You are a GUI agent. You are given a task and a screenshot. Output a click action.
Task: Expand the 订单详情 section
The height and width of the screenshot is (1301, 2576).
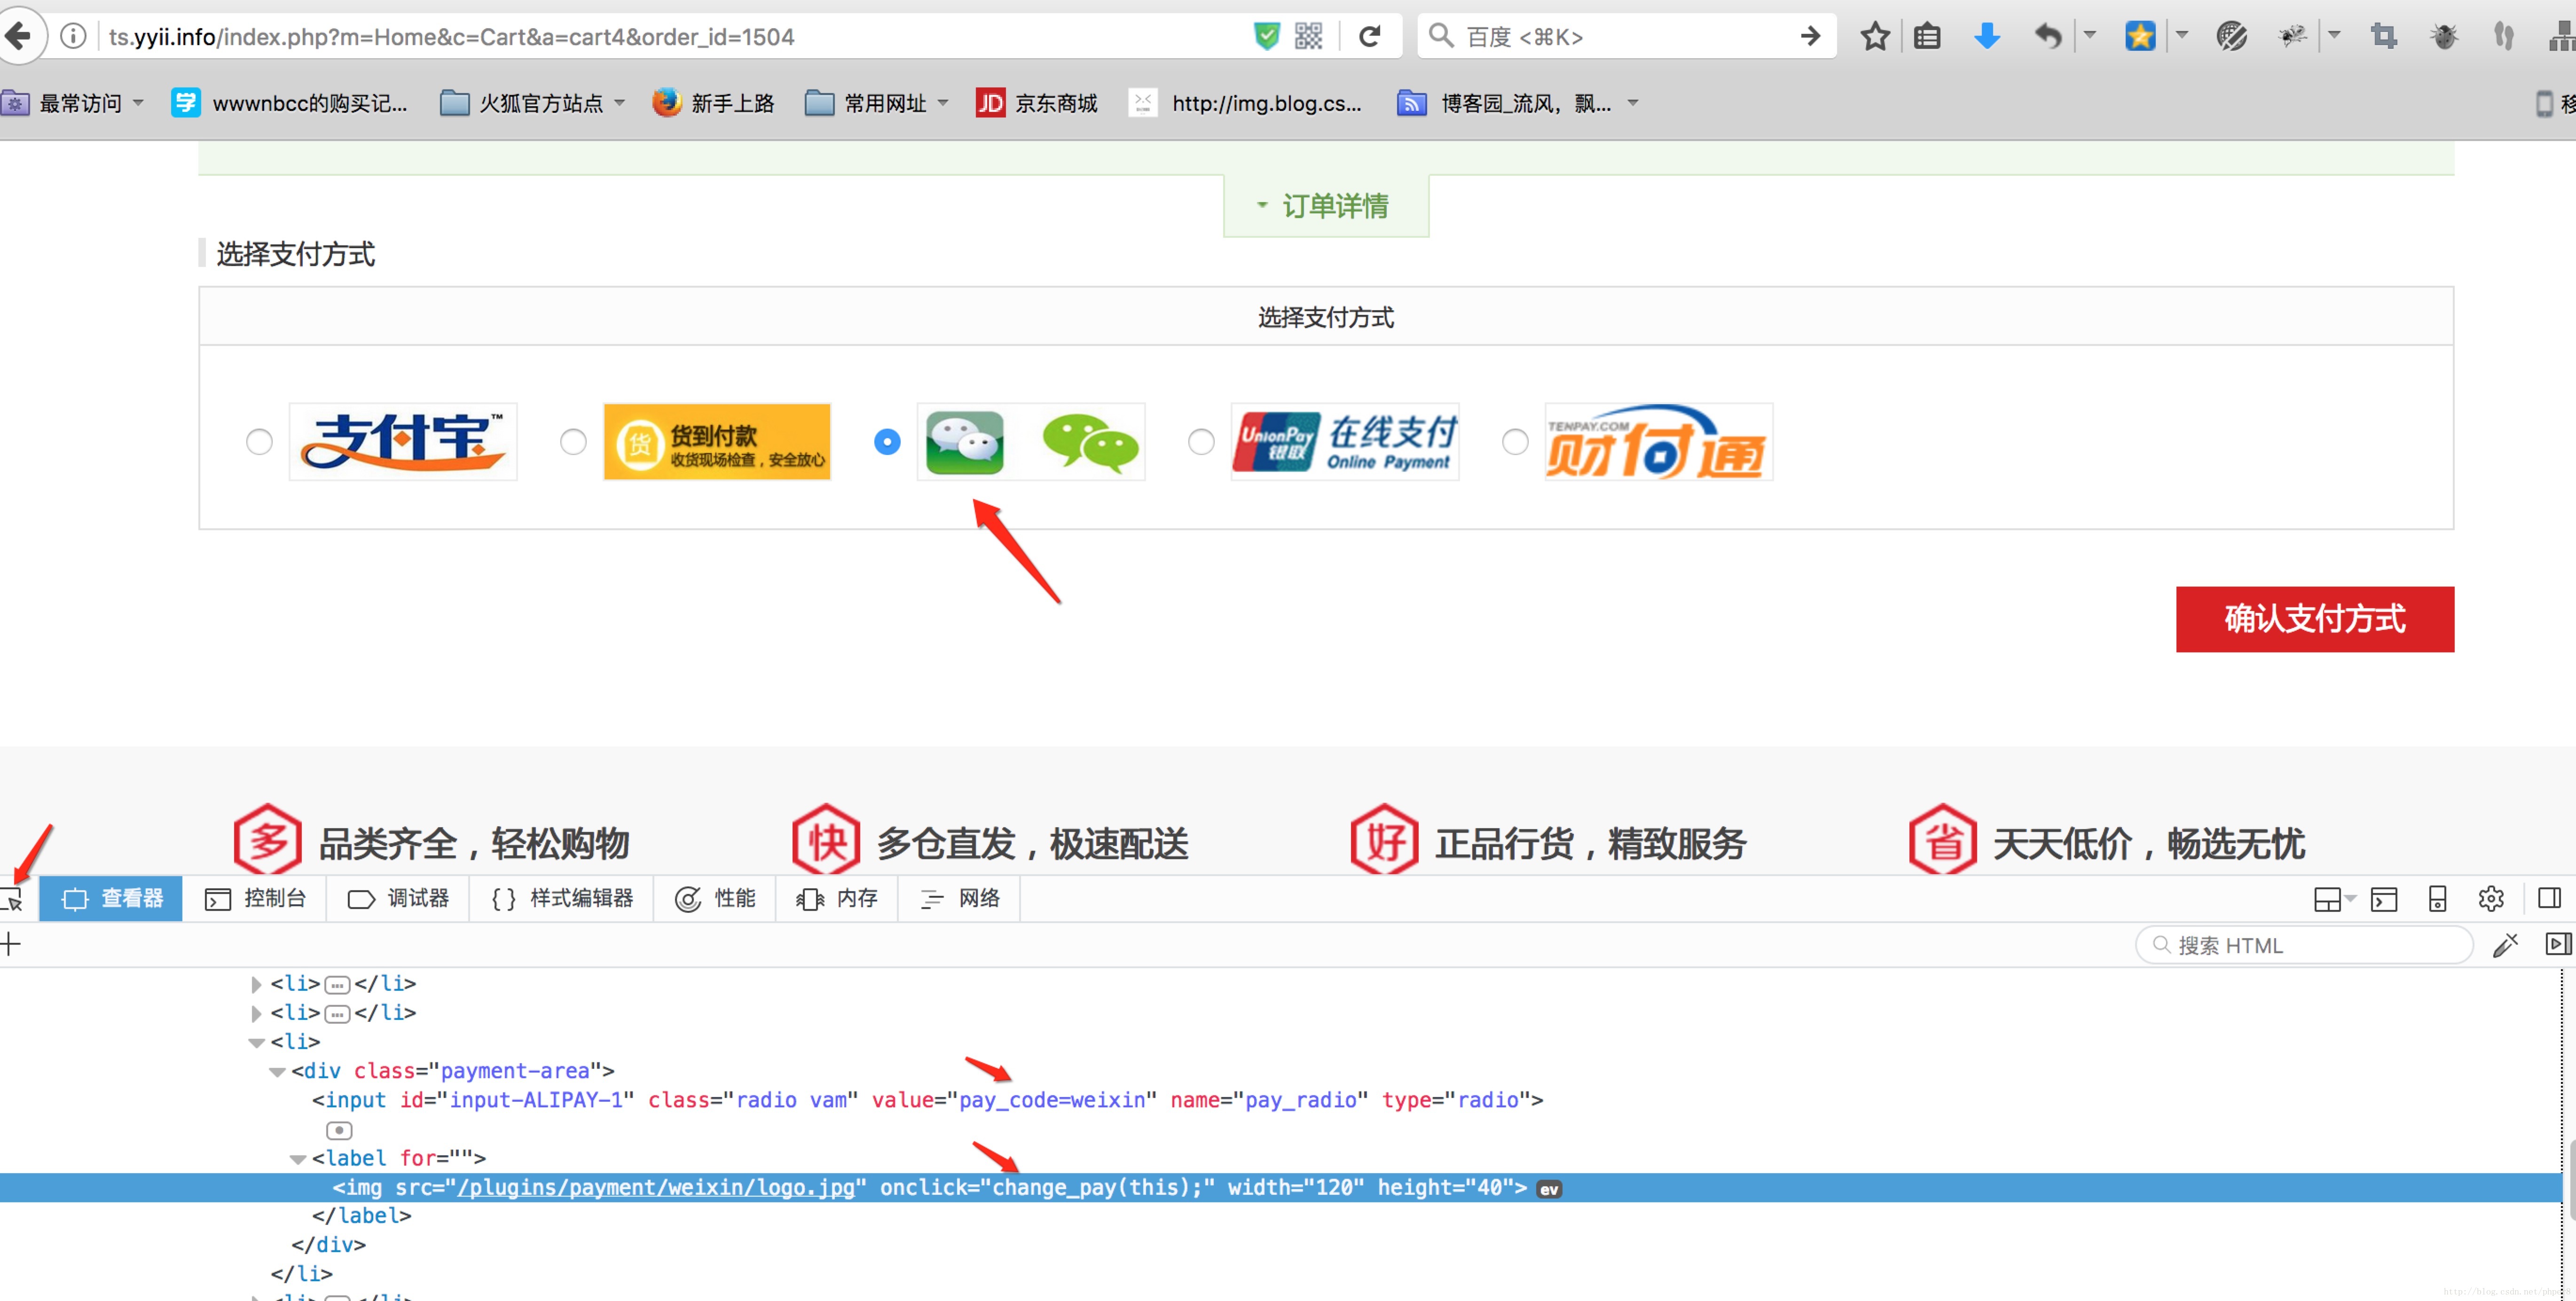(1325, 206)
